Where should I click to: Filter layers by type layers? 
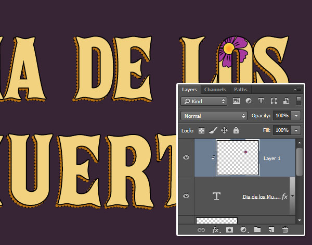click(261, 101)
